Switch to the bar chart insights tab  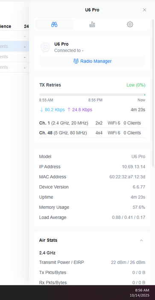pos(92,24)
